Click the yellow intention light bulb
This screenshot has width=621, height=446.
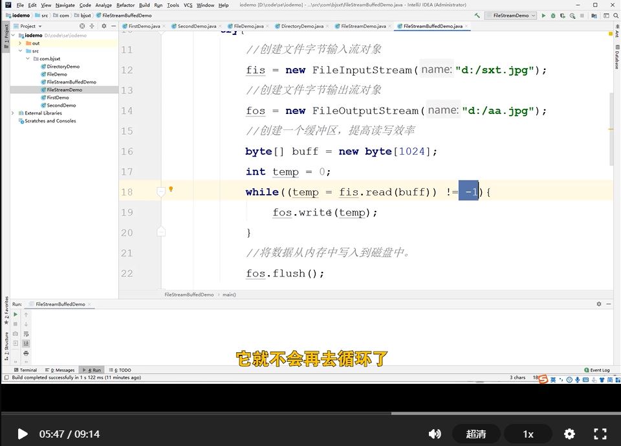coord(171,189)
